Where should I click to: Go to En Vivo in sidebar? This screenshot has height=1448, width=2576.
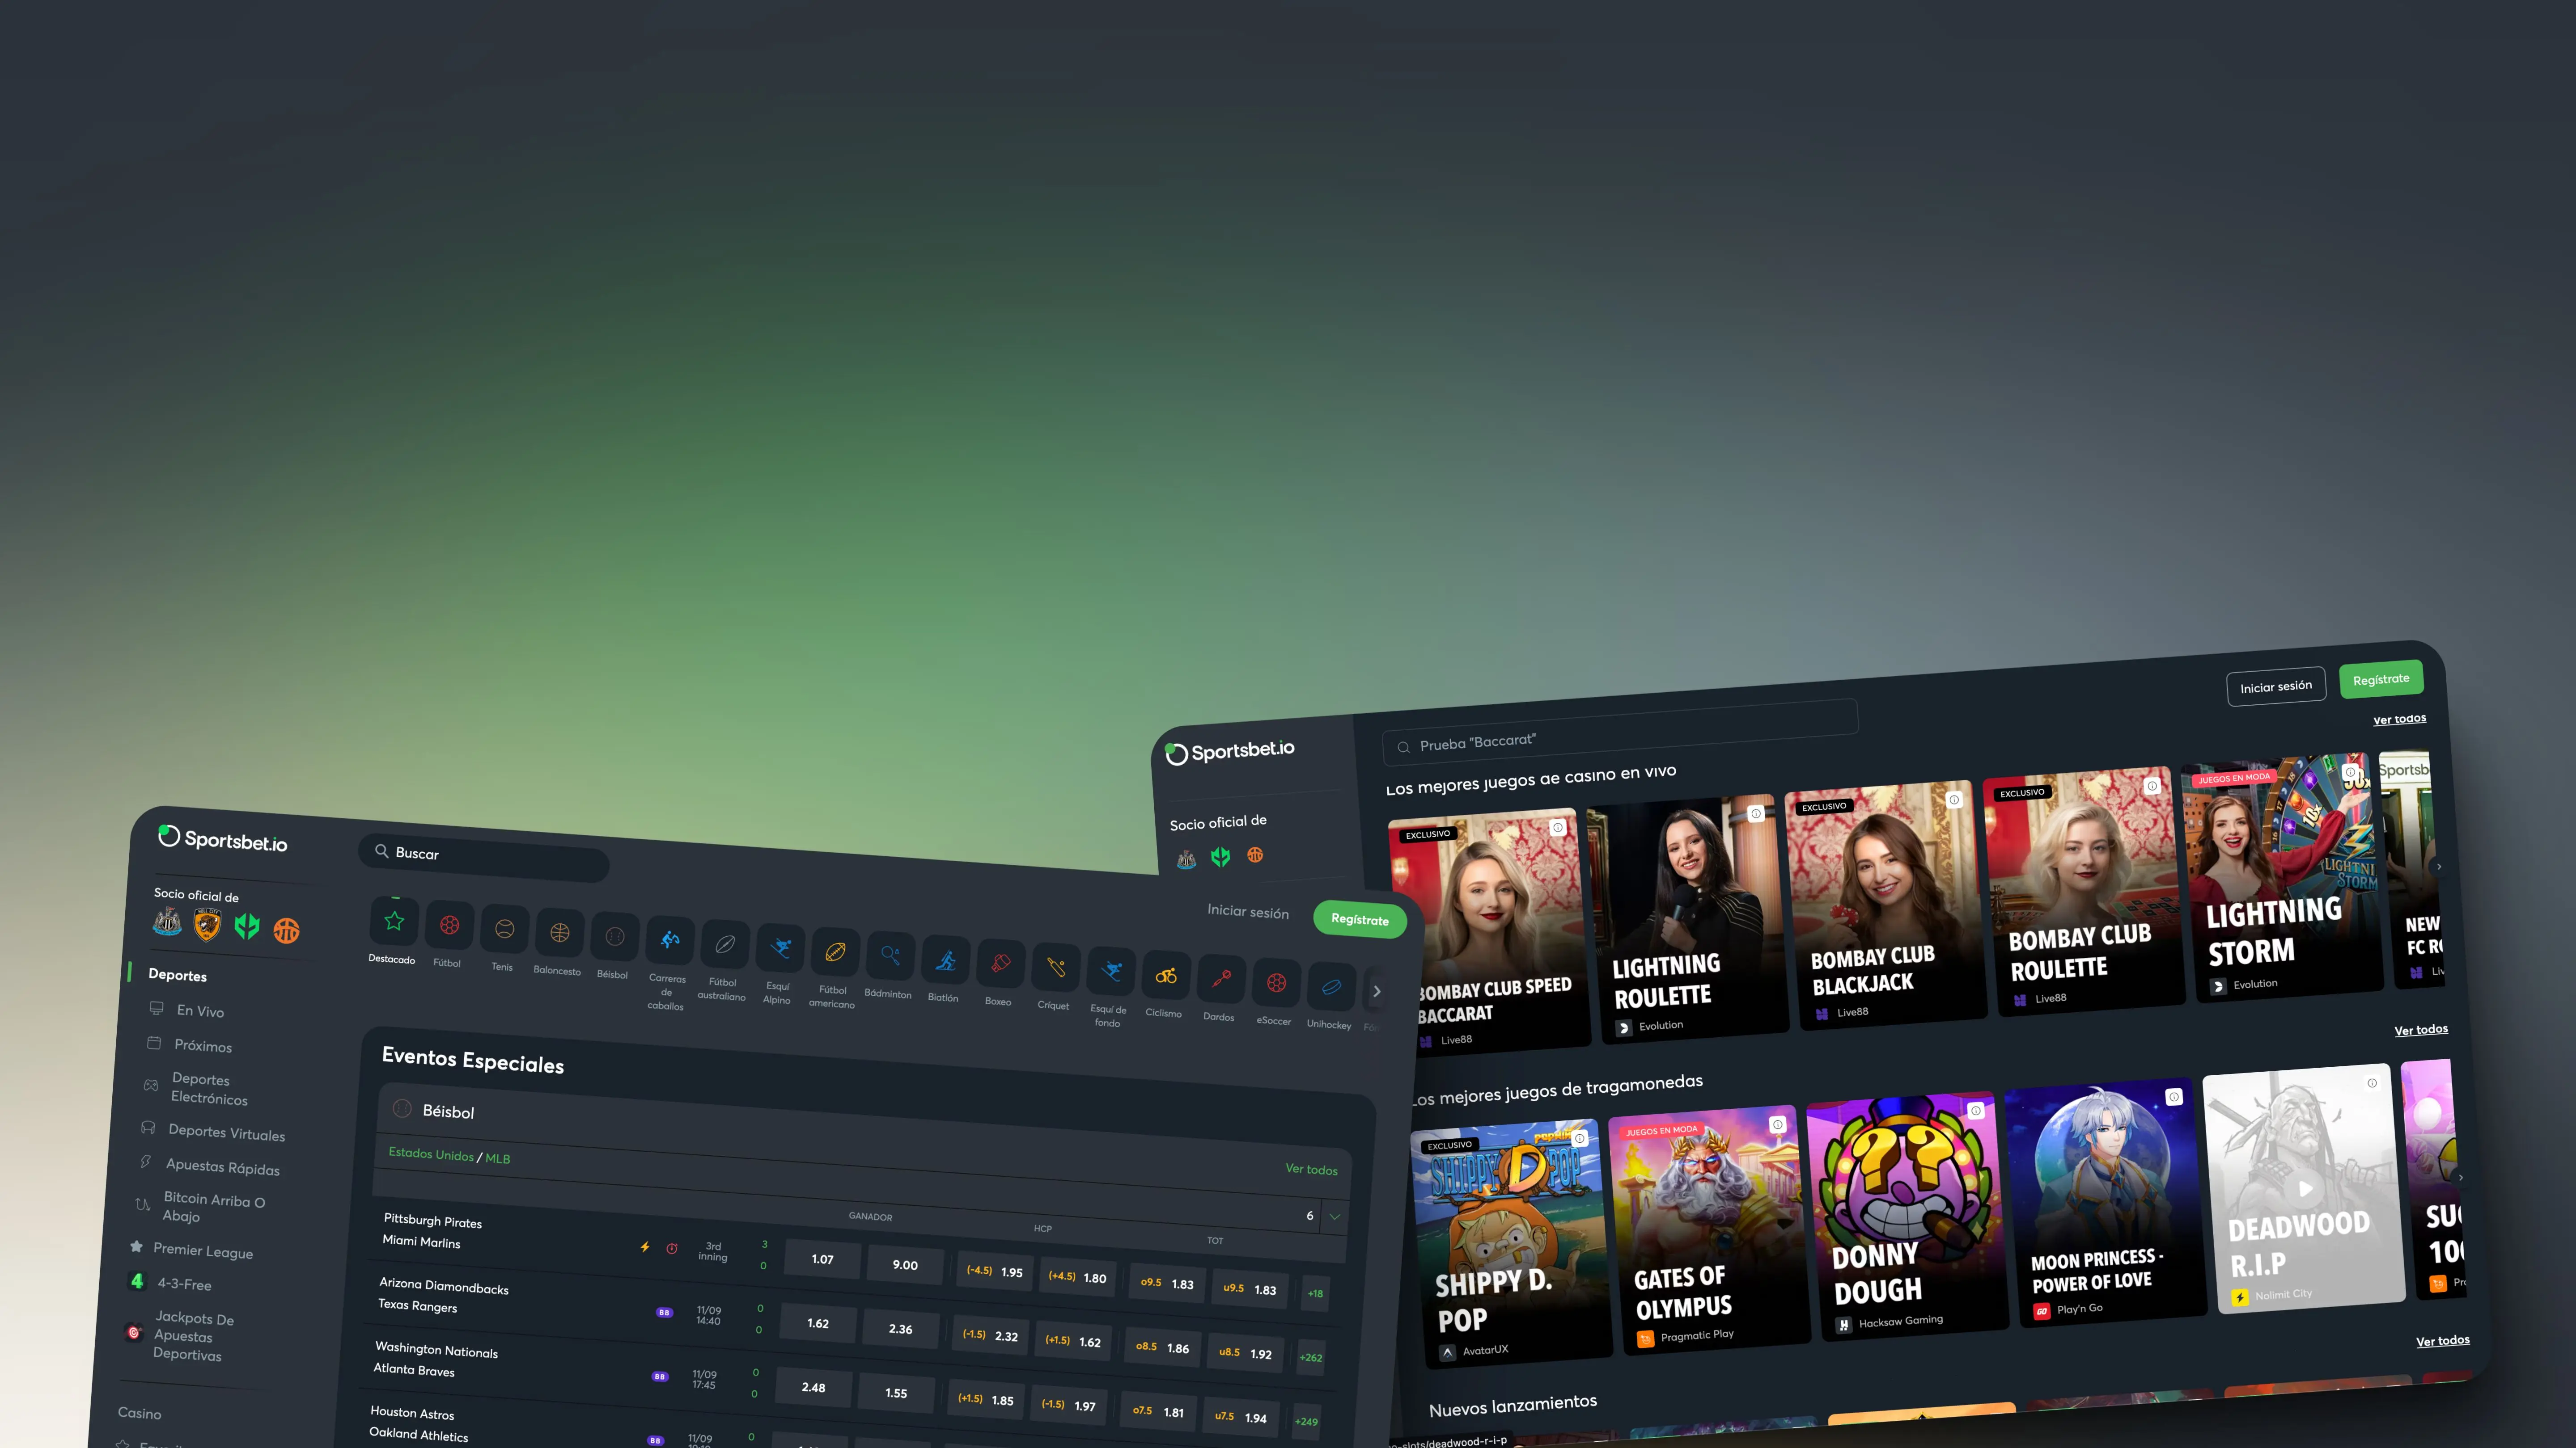pyautogui.click(x=200, y=1011)
